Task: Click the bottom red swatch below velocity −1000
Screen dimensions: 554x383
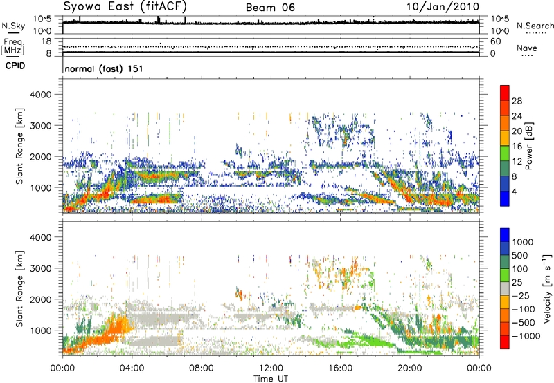Action: point(505,342)
